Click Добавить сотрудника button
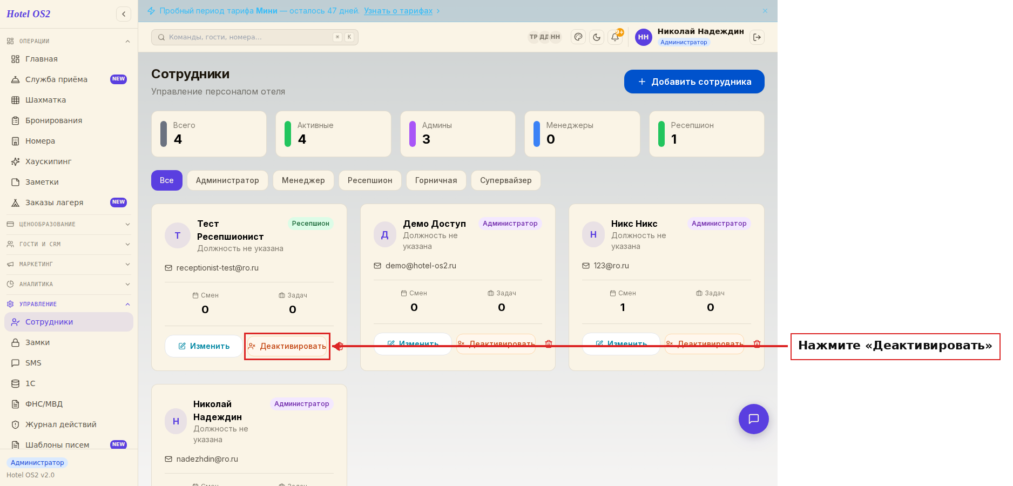The height and width of the screenshot is (486, 1013). click(x=694, y=82)
